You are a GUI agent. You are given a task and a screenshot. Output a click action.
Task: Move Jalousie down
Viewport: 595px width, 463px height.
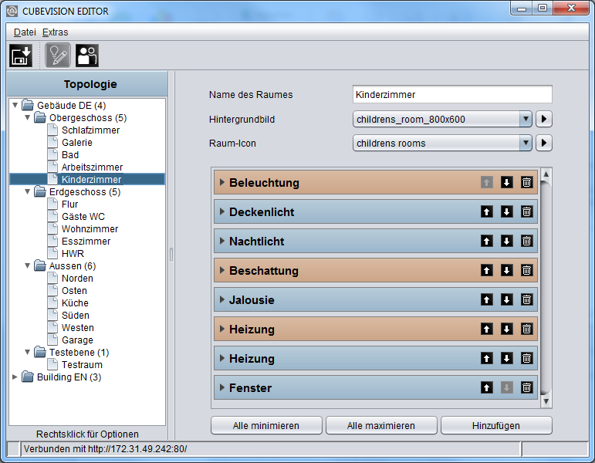click(x=506, y=300)
